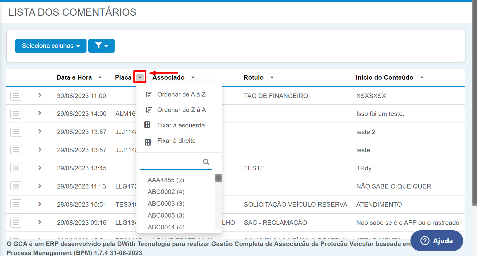Image resolution: width=477 pixels, height=256 pixels.
Task: Click the ascending sort icon in menu
Action: pyautogui.click(x=148, y=94)
